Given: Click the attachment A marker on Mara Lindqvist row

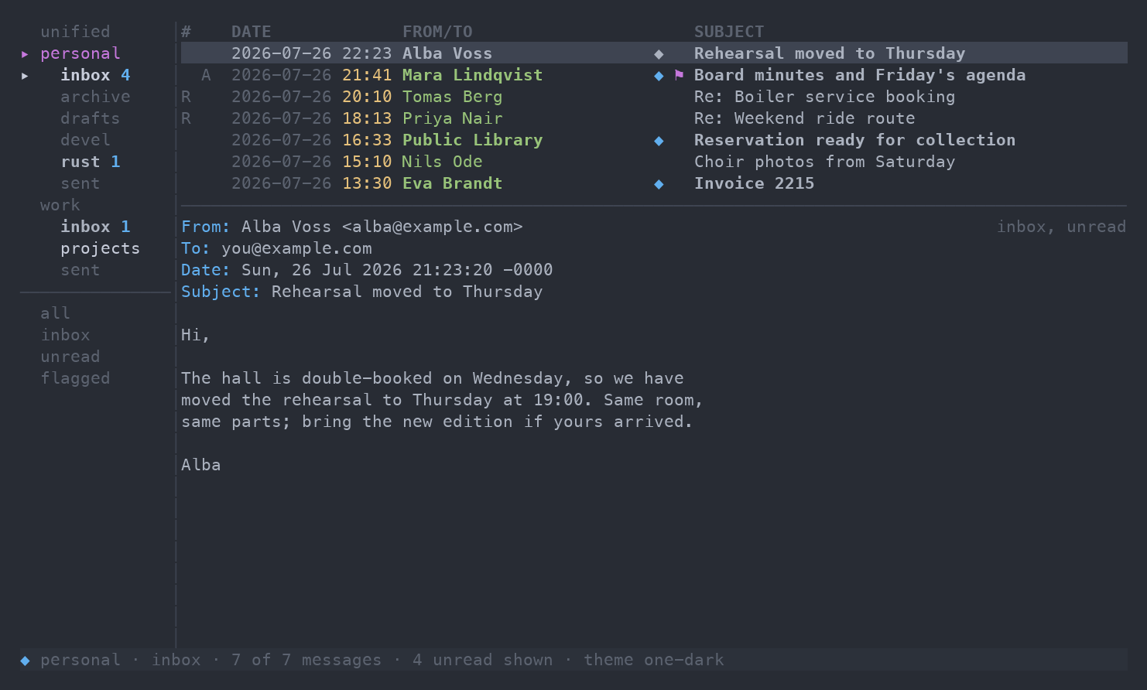Looking at the screenshot, I should 206,75.
